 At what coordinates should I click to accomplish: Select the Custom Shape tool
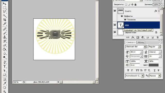click(5, 74)
